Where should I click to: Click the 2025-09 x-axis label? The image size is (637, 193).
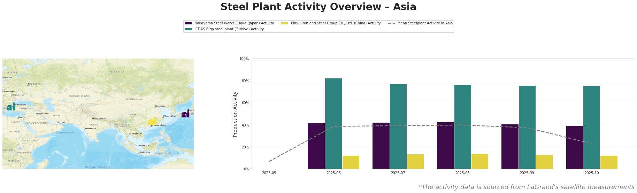click(x=527, y=173)
